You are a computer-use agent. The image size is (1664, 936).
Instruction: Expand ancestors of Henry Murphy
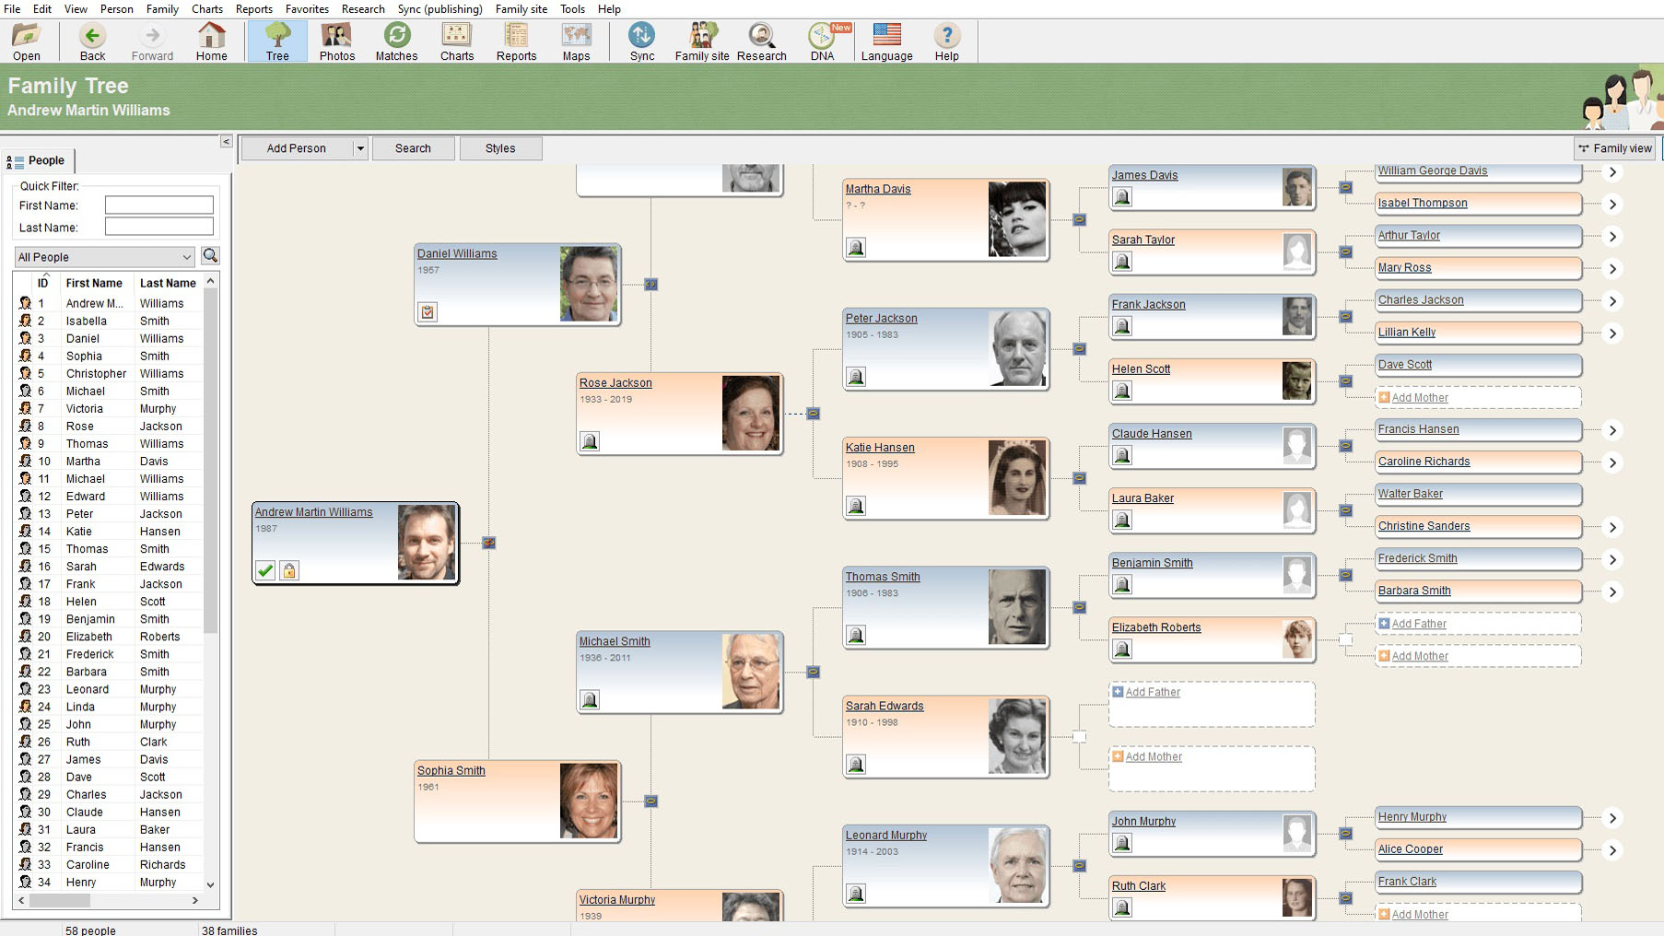click(x=1613, y=817)
